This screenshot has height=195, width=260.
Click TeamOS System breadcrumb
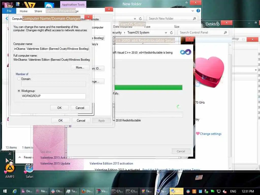(138, 32)
